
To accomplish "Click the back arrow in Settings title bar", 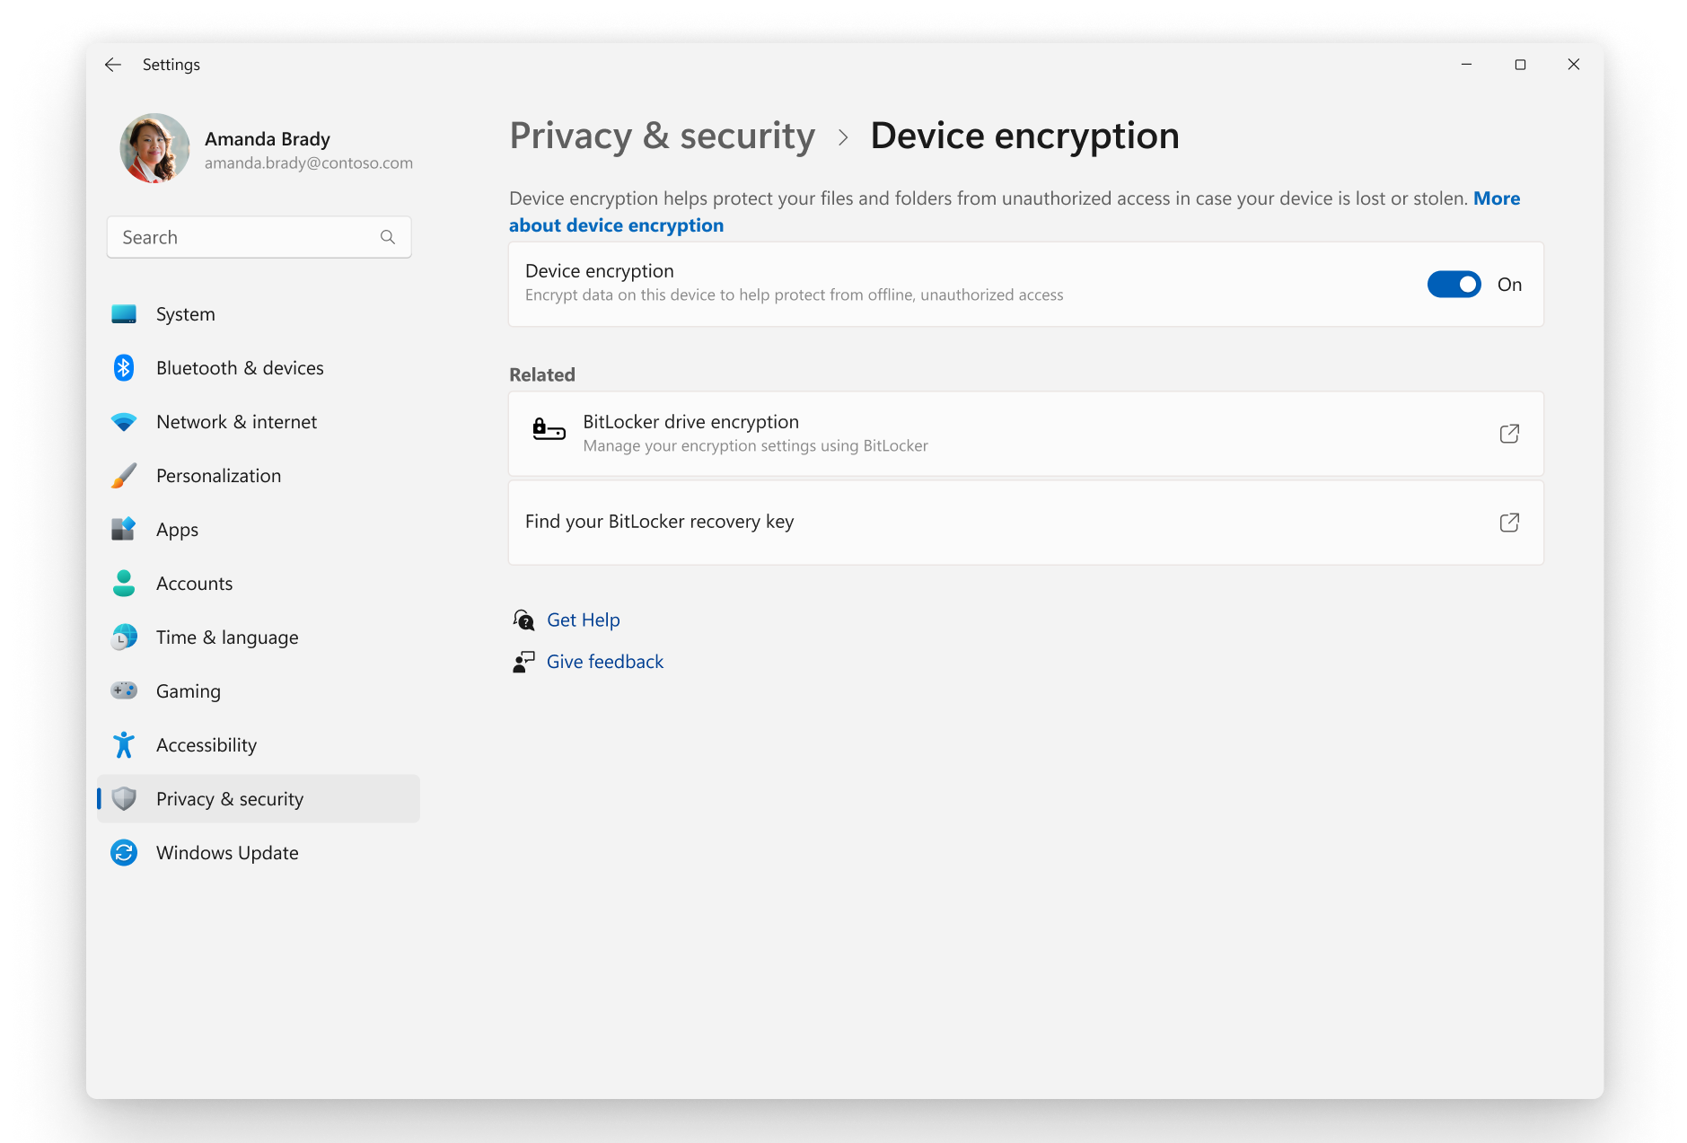I will point(113,65).
